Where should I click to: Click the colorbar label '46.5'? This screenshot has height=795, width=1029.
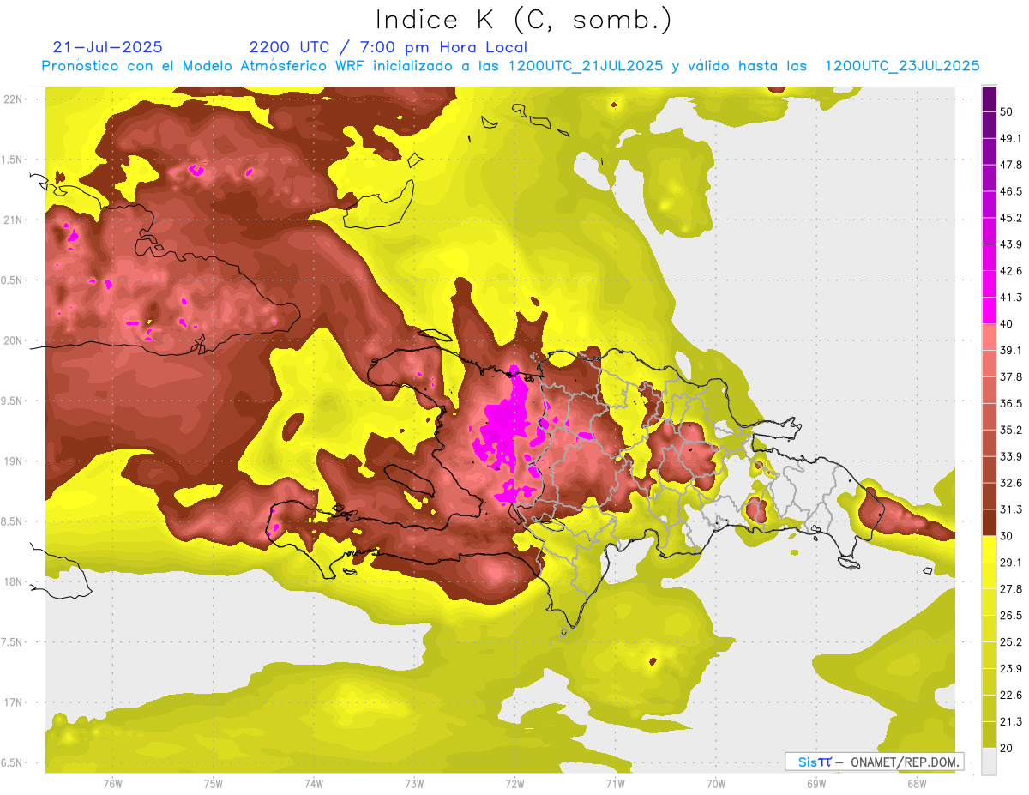coord(1012,191)
